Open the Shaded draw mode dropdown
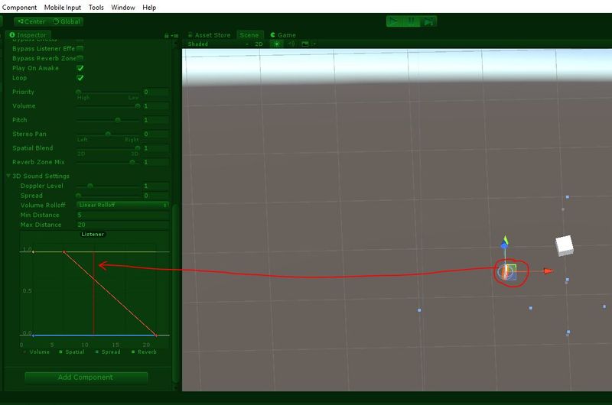Image resolution: width=612 pixels, height=405 pixels. click(218, 44)
